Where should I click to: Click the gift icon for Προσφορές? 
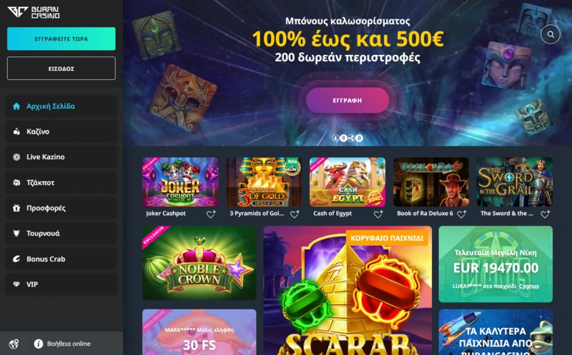[16, 208]
